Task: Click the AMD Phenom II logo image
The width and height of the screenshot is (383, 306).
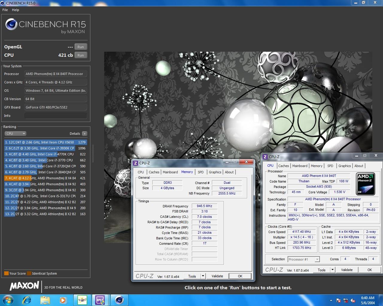Action: pyautogui.click(x=366, y=184)
